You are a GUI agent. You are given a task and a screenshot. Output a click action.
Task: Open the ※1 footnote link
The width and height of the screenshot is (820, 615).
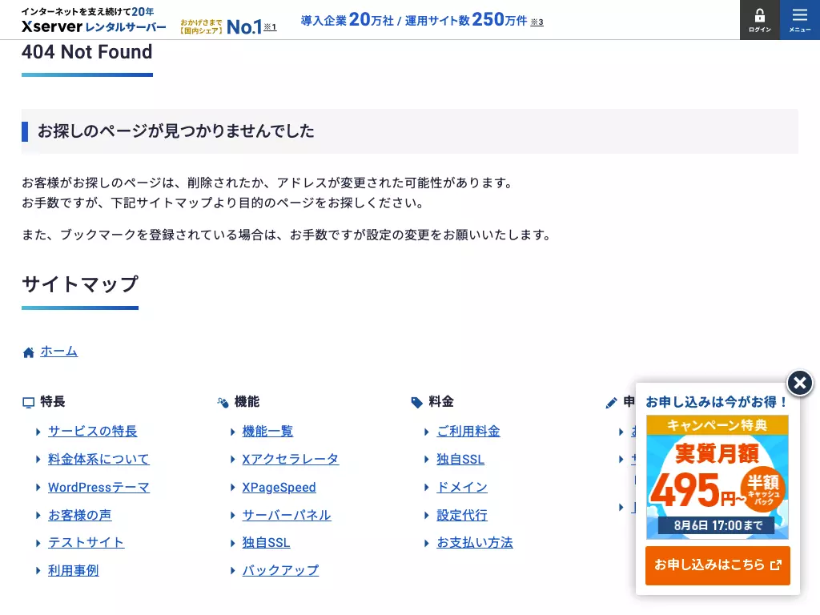[270, 26]
